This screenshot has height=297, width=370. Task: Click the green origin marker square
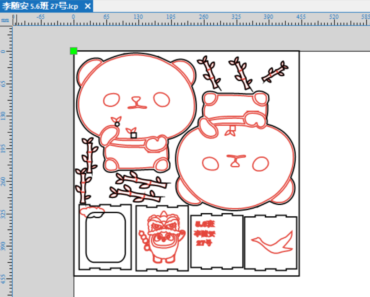click(74, 51)
